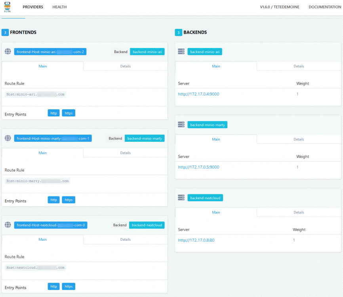
Task: Click the Host:nextcloud route rule text
Action: 35,268
